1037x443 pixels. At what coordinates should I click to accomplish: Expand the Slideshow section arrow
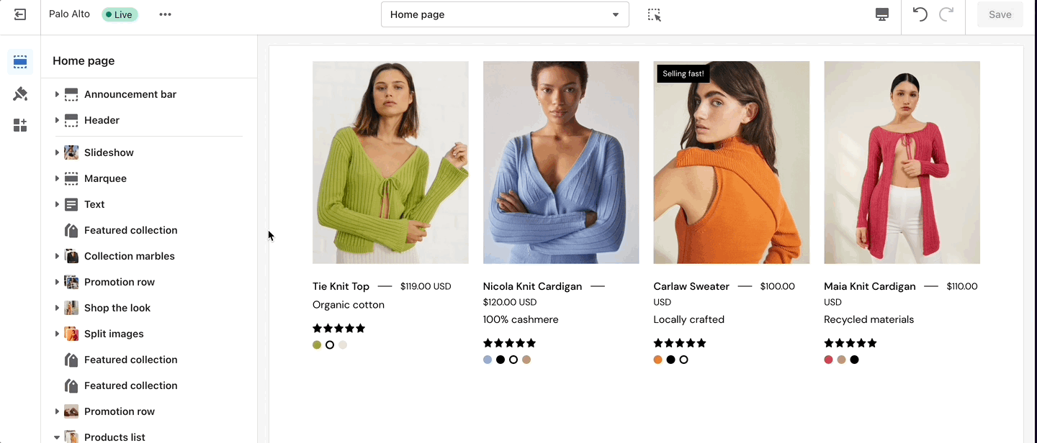(x=57, y=152)
